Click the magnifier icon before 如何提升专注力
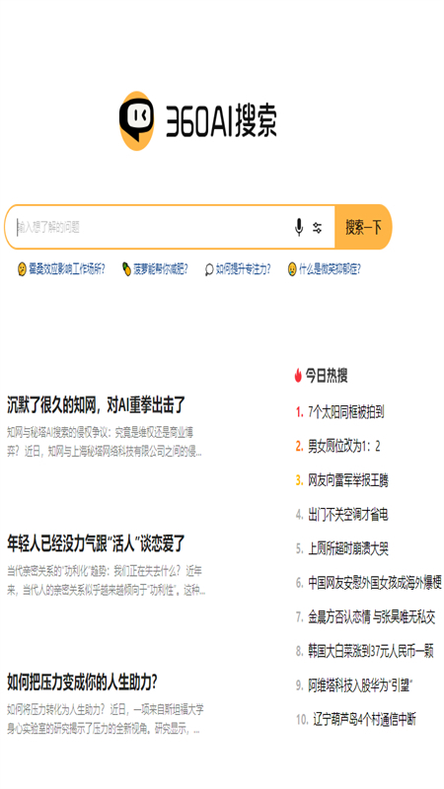The image size is (444, 789). [x=209, y=269]
